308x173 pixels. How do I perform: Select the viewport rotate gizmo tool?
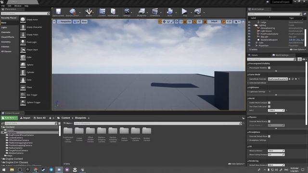(168, 22)
